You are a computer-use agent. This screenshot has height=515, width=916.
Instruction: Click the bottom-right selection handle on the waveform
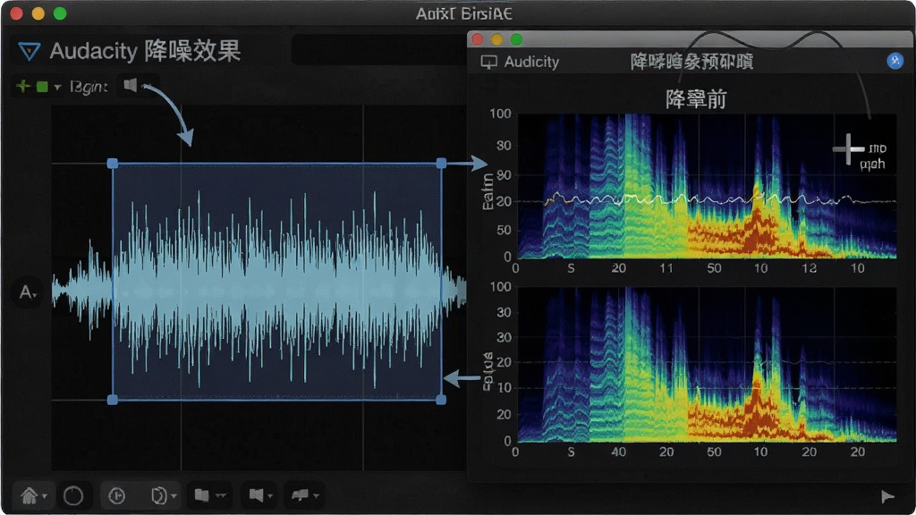(x=441, y=400)
